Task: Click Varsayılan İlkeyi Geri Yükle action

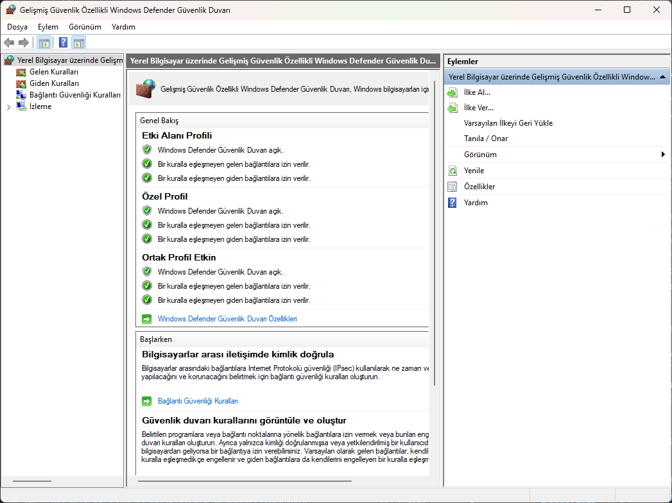Action: [x=508, y=123]
